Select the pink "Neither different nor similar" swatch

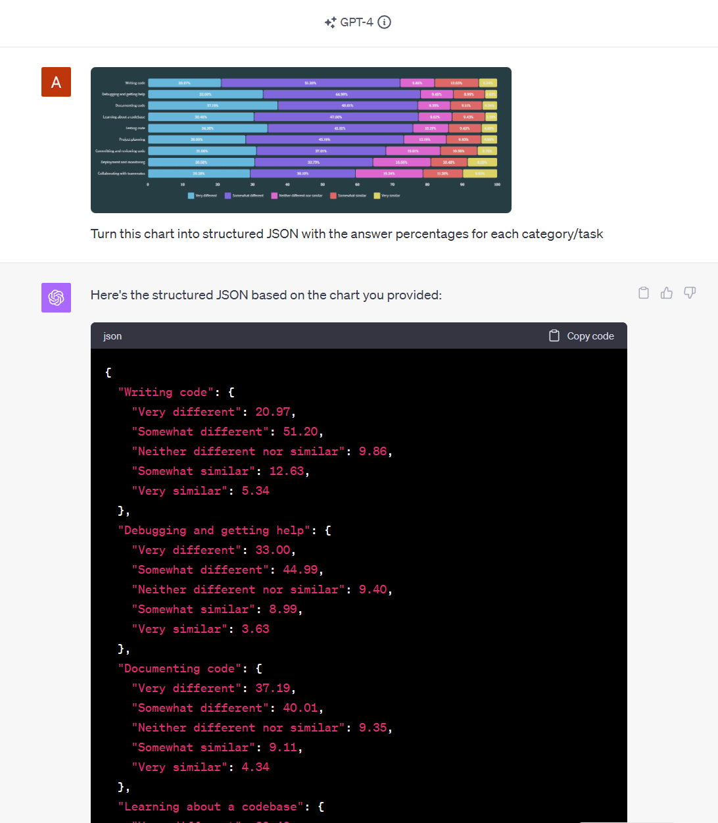point(274,195)
